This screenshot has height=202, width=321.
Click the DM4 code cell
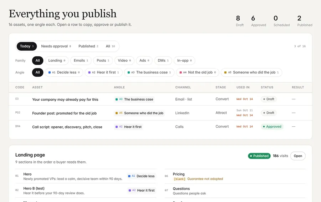coord(18,126)
